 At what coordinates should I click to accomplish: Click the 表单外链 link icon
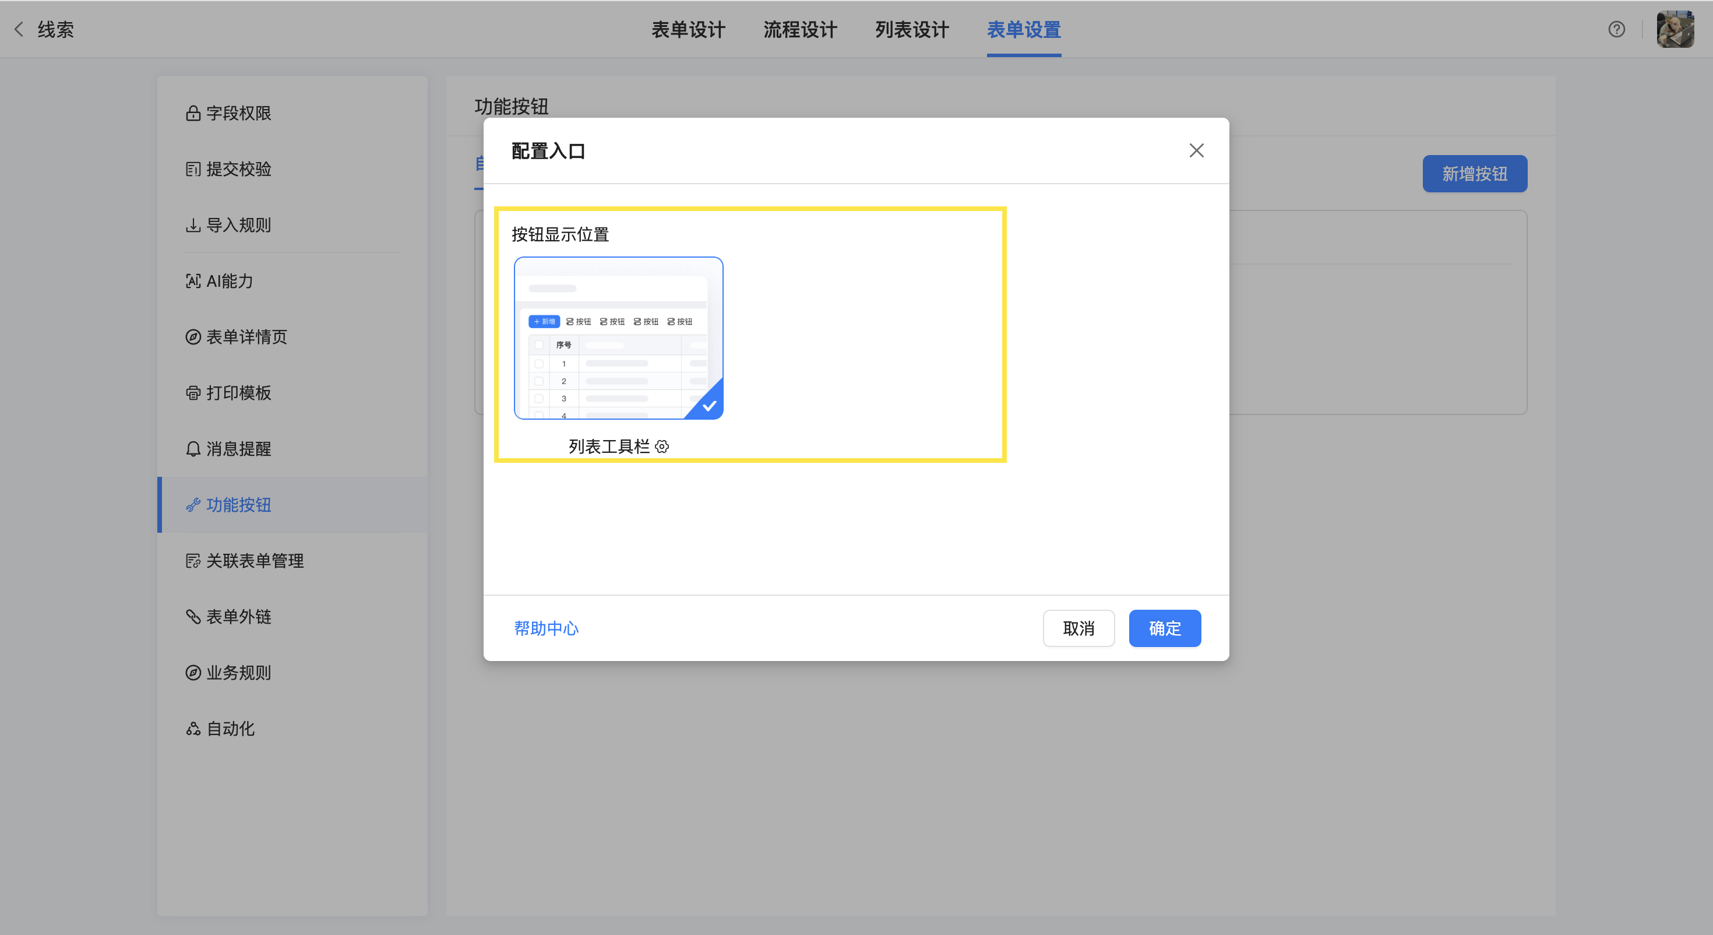193,616
